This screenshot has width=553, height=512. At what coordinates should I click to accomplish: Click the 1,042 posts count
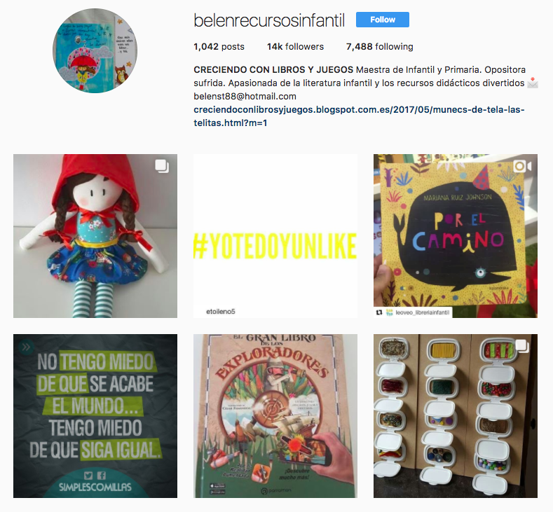[219, 46]
